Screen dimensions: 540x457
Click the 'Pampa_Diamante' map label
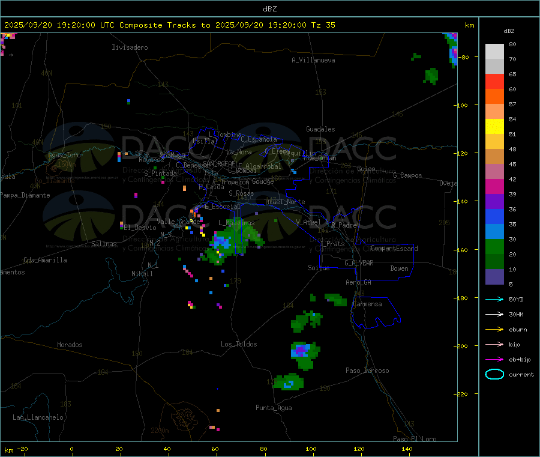point(25,195)
